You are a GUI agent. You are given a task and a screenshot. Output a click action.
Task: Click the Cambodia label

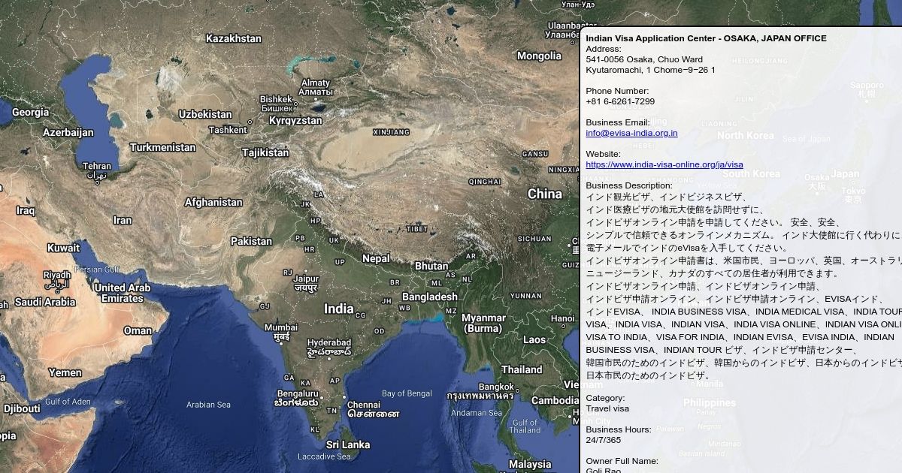[555, 400]
